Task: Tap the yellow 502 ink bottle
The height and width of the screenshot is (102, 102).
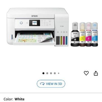Action: 82,34
